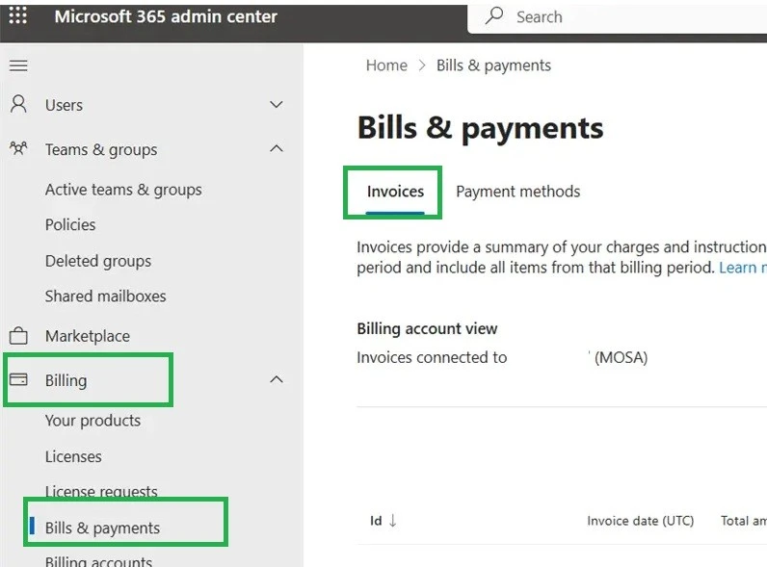
Task: Click the Microsoft 365 admin center title
Action: click(166, 16)
